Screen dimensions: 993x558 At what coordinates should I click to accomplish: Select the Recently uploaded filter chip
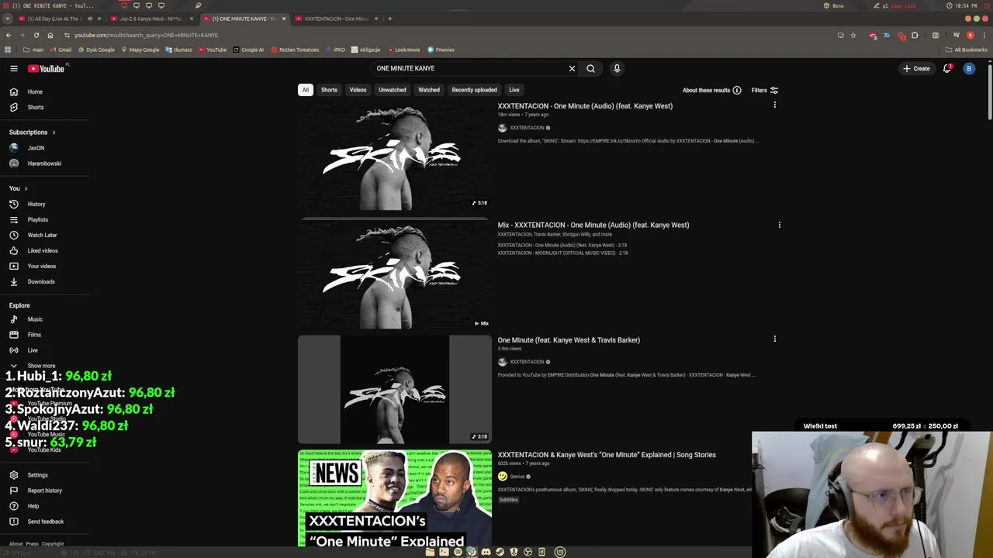coord(474,90)
